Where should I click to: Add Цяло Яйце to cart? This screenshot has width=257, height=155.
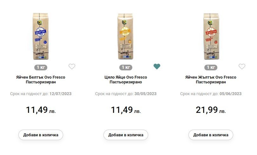click(x=126, y=135)
